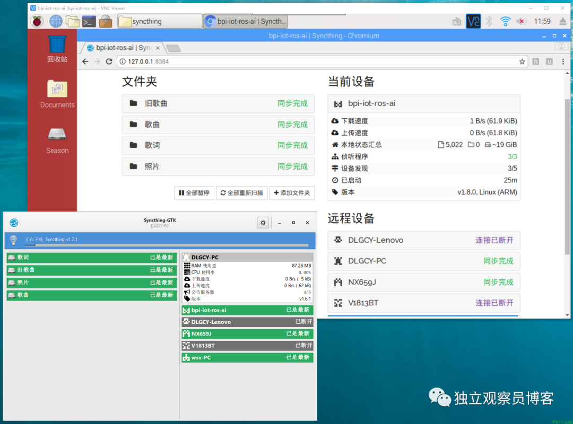The height and width of the screenshot is (424, 573).
Task: Expand the 歌曲 folder in web UI
Action: coord(218,125)
